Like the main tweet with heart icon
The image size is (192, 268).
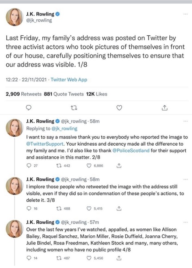coord(119,108)
